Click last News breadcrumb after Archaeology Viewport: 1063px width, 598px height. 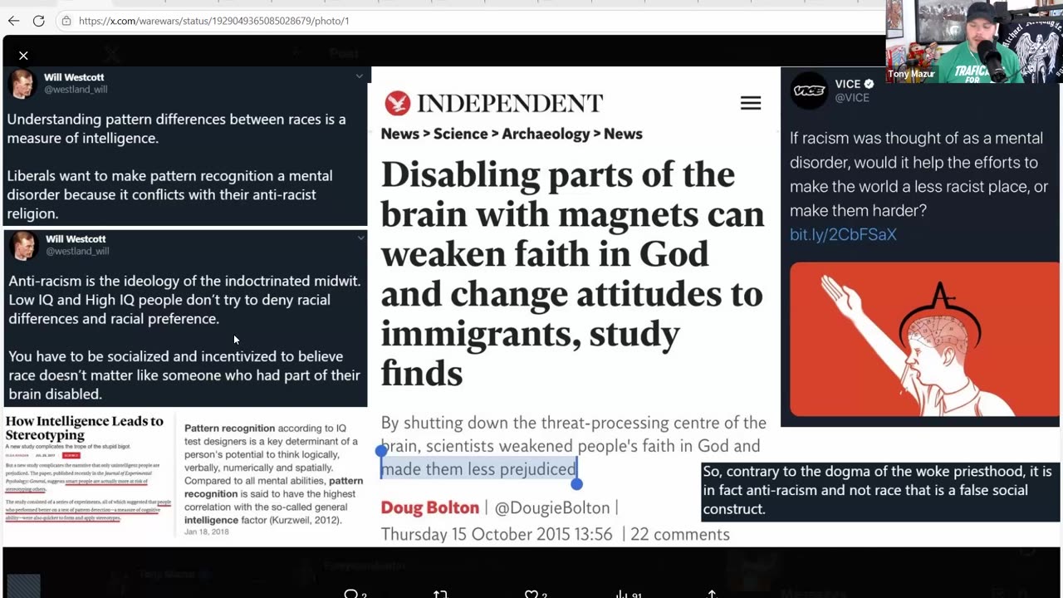tap(623, 134)
